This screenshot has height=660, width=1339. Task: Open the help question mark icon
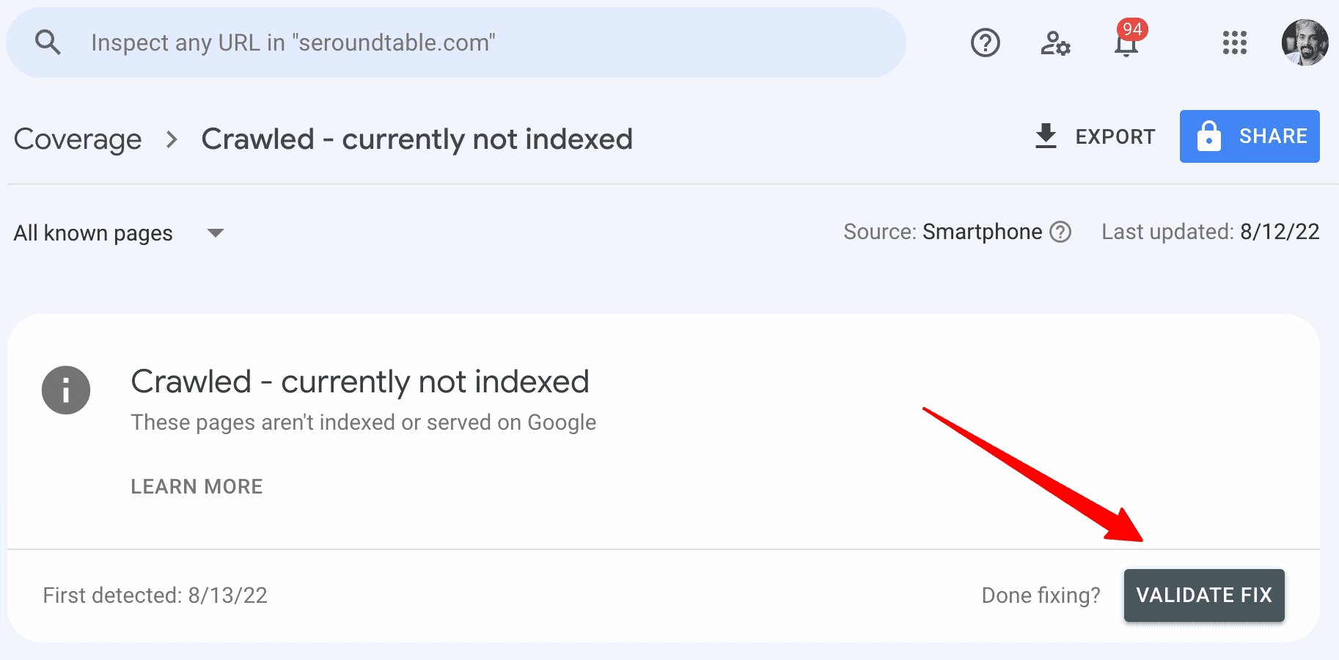click(x=986, y=43)
